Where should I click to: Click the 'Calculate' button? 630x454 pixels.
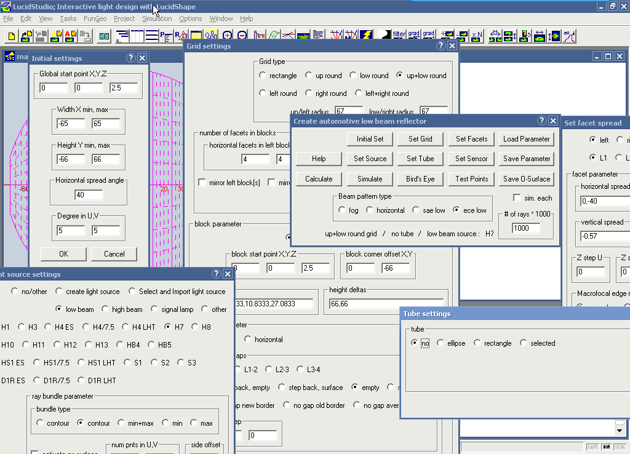319,179
